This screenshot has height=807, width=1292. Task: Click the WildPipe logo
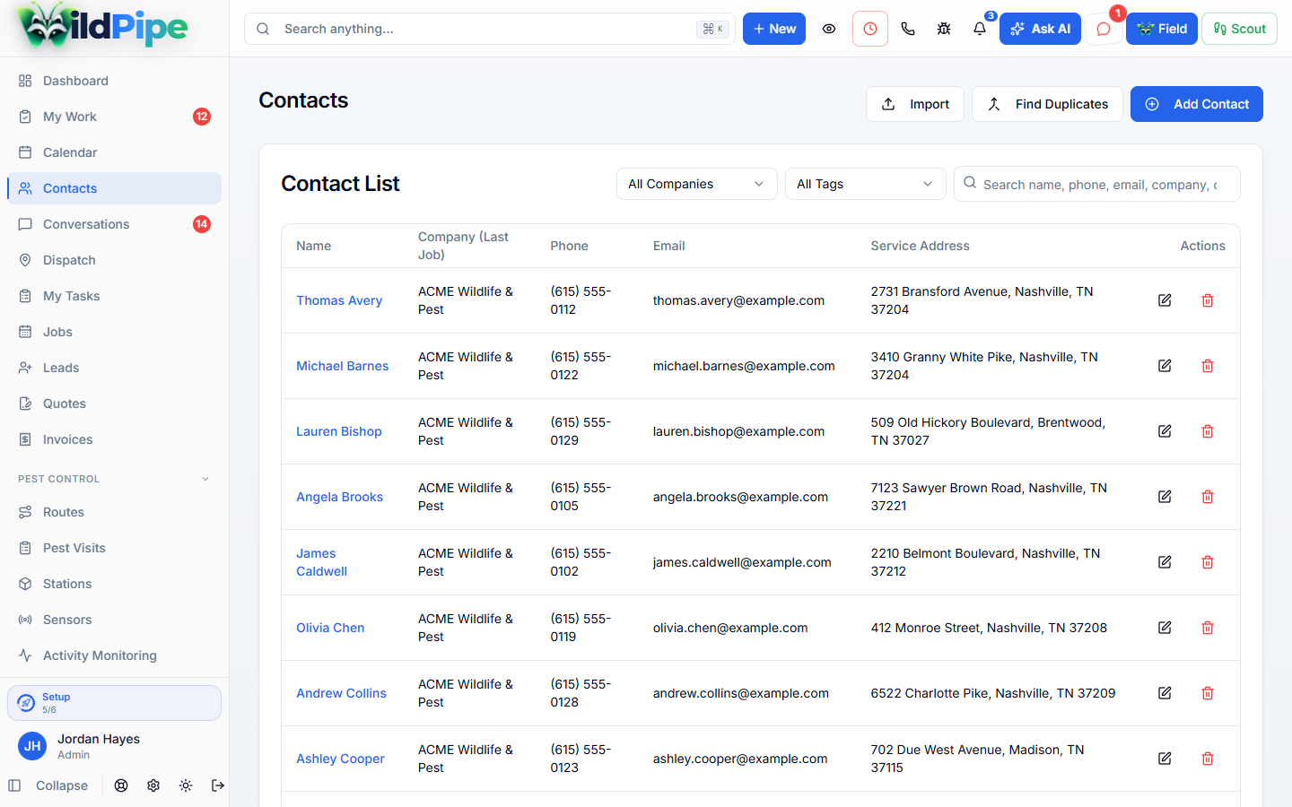pyautogui.click(x=102, y=27)
